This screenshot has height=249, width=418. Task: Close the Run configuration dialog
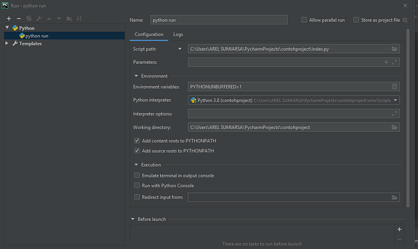tap(405, 5)
